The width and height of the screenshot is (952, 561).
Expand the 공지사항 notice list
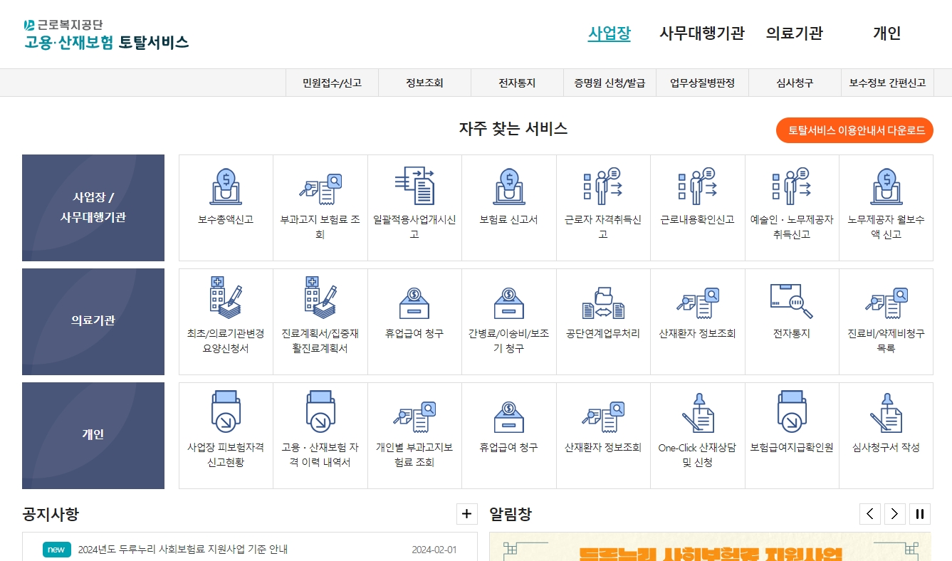(466, 513)
